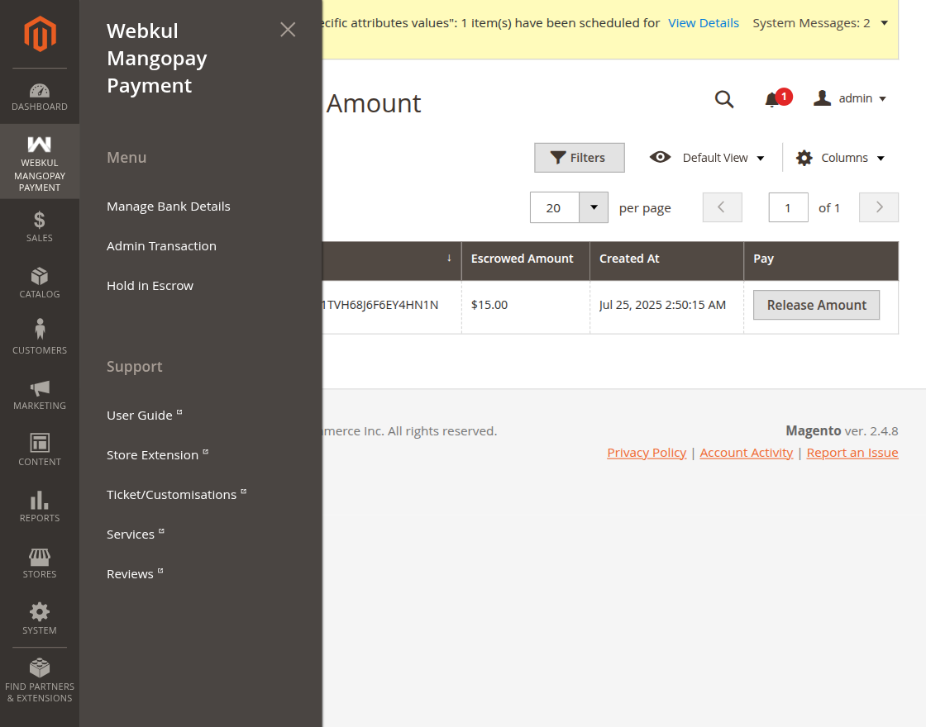Click the Pay column header

click(x=821, y=259)
